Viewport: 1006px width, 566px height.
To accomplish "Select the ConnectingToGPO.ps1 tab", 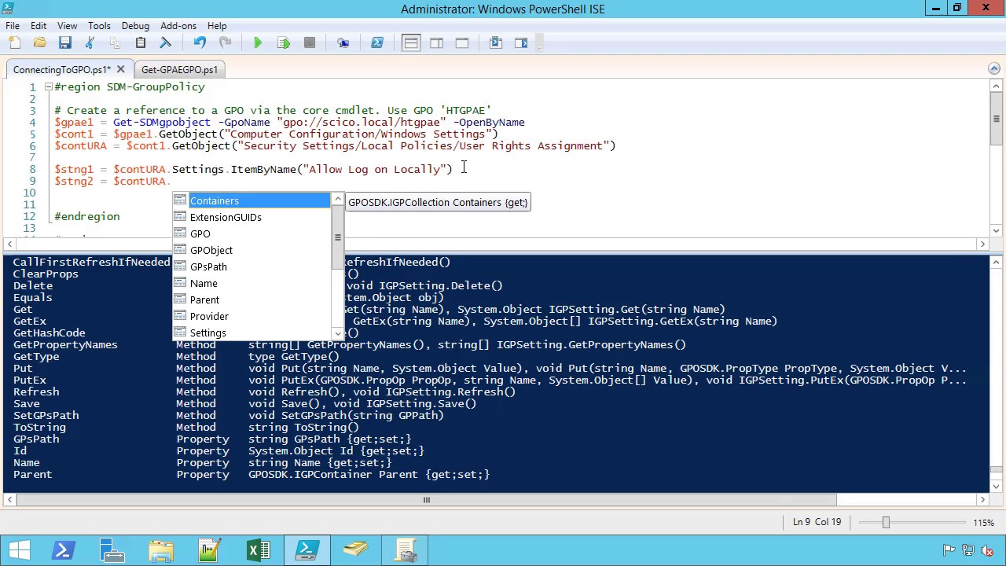I will [x=61, y=70].
